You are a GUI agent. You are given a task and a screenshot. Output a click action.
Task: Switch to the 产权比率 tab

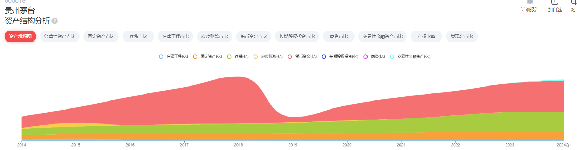(x=426, y=36)
